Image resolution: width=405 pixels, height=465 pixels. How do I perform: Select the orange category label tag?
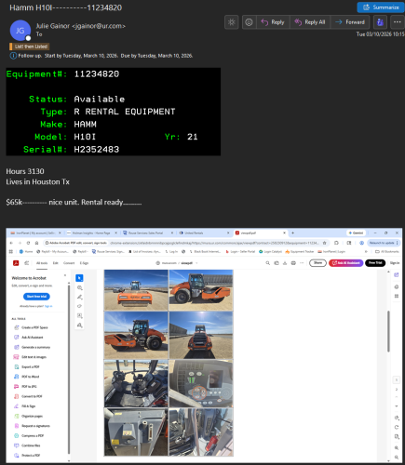pos(29,46)
